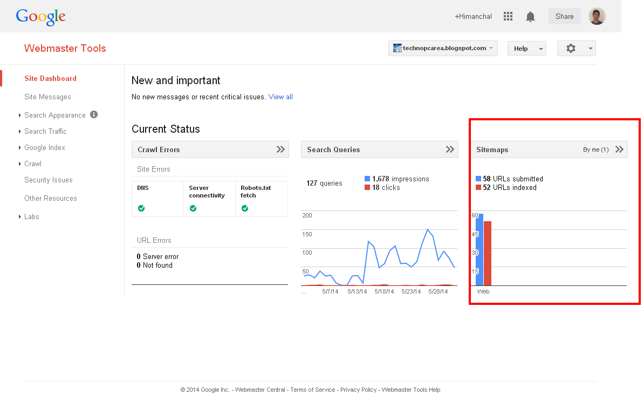
Task: Open Sitemaps double-arrow icon
Action: tap(619, 149)
